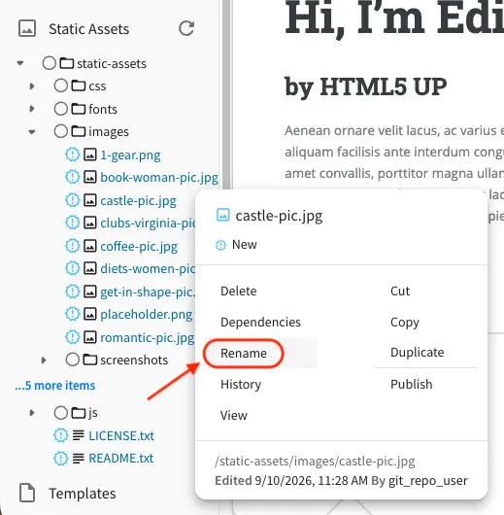This screenshot has width=504, height=515.
Task: Click the New status icon beside coffee-pic.jpg
Action: (x=72, y=246)
